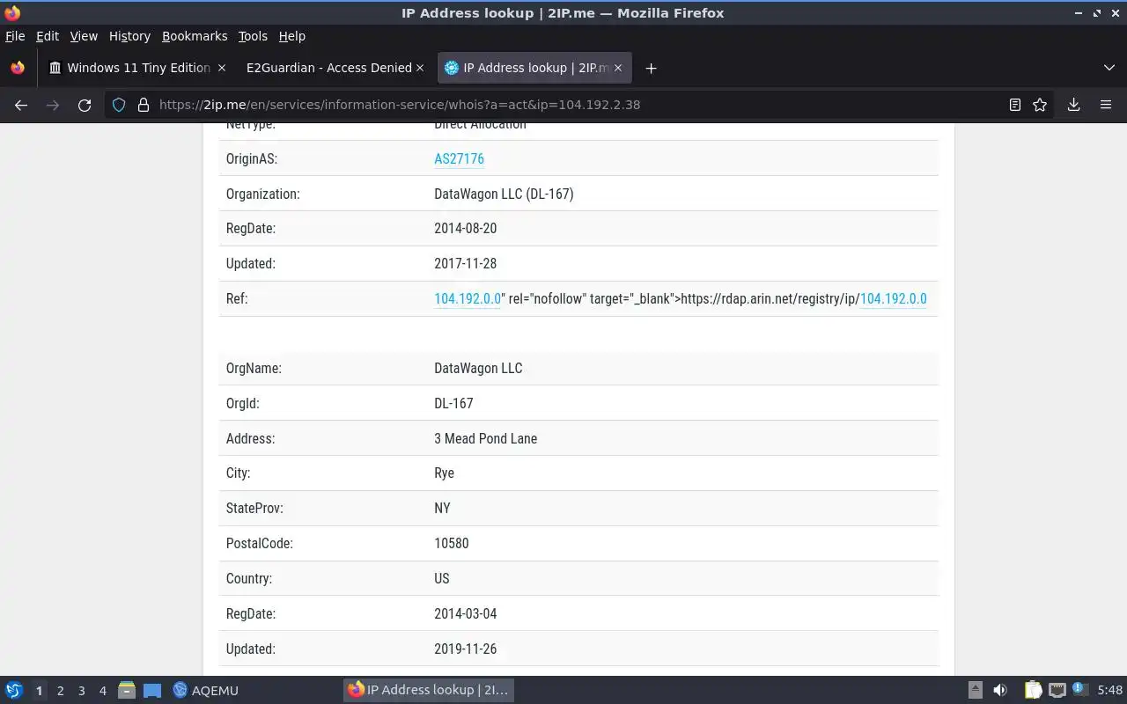This screenshot has width=1127, height=704.
Task: Expand the list all tabs chevron
Action: pyautogui.click(x=1109, y=68)
